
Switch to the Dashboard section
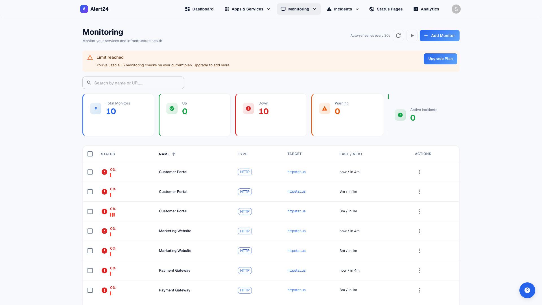199,9
